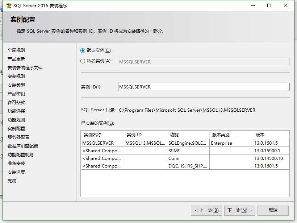Viewport: 297px width, 223px height.
Task: Open 安装类型 step in sidebar
Action: (x=16, y=85)
